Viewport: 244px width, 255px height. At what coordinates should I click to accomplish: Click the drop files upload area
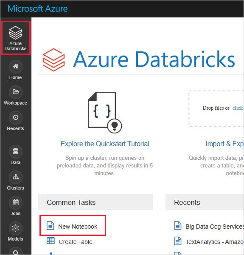tap(216, 108)
